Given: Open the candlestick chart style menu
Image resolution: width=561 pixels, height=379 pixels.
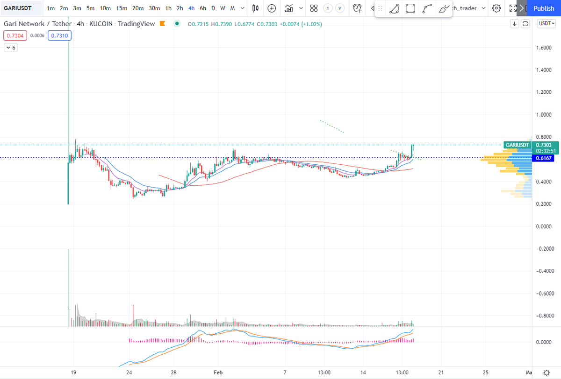Looking at the screenshot, I should click(x=255, y=8).
